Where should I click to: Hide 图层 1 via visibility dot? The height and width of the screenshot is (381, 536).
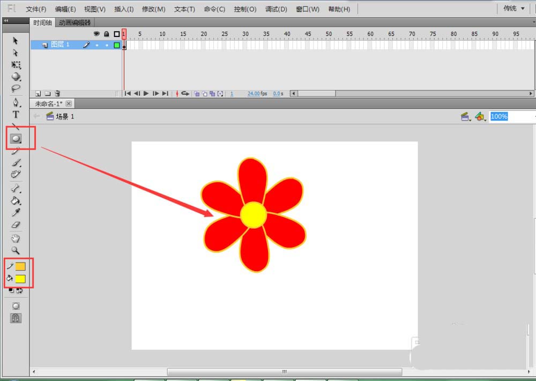coord(97,45)
